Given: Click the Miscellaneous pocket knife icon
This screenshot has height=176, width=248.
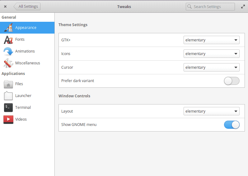Looking at the screenshot, I should 8,63.
